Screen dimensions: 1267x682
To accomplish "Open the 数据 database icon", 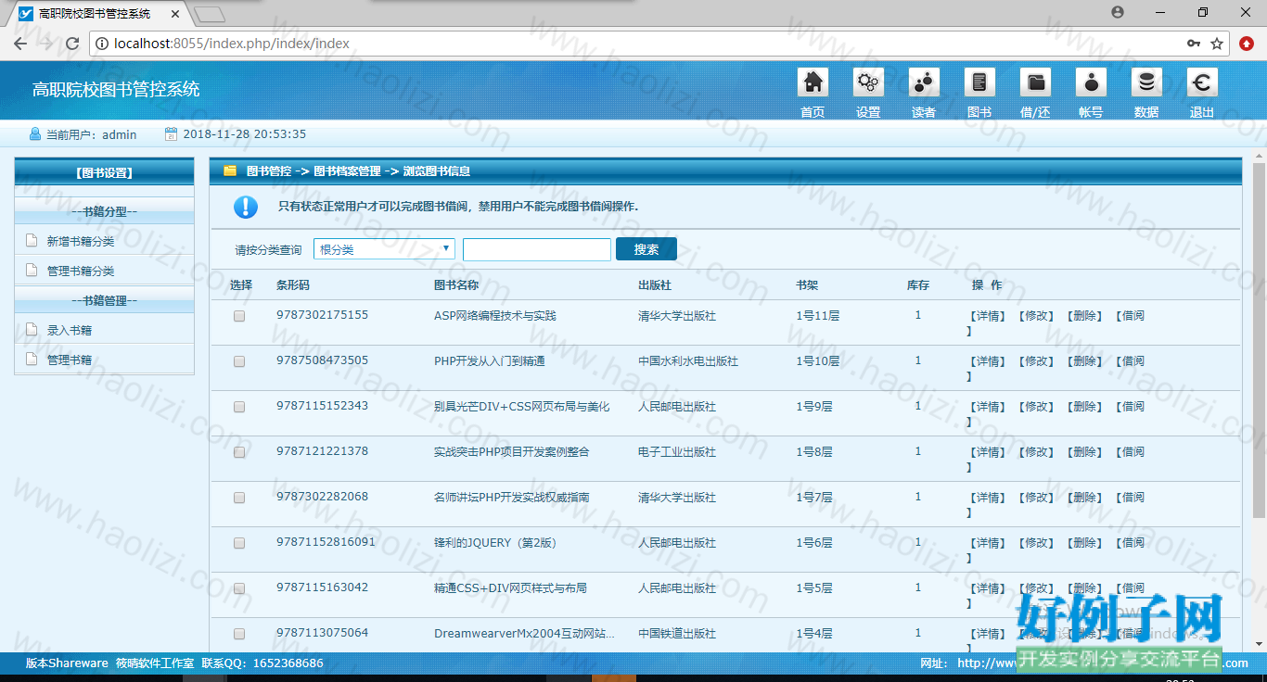I will (1146, 82).
